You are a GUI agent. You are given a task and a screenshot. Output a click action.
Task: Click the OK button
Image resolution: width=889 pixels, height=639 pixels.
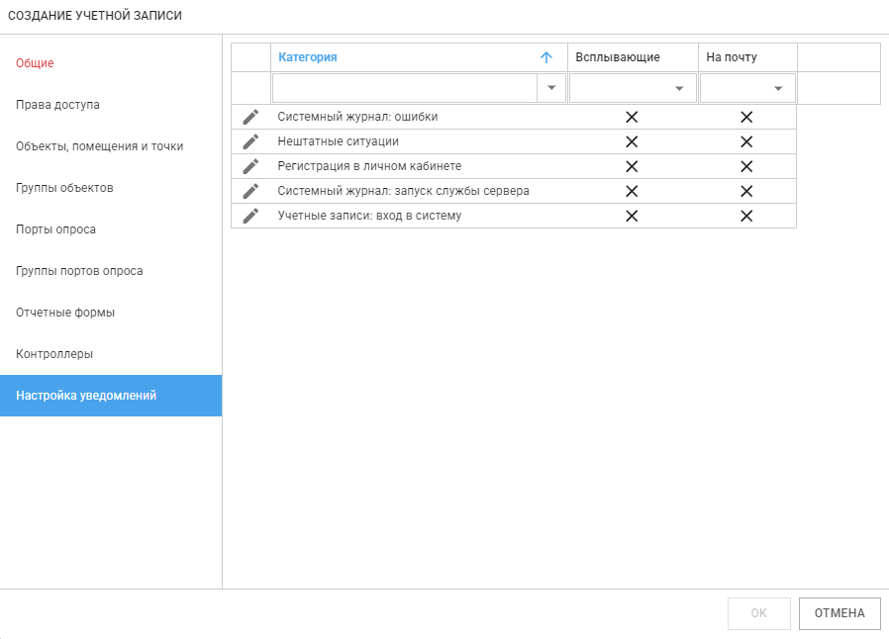[x=758, y=613]
